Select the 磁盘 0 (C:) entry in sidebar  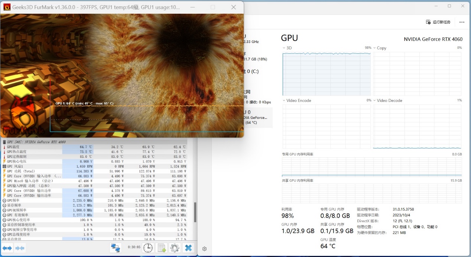(x=257, y=71)
